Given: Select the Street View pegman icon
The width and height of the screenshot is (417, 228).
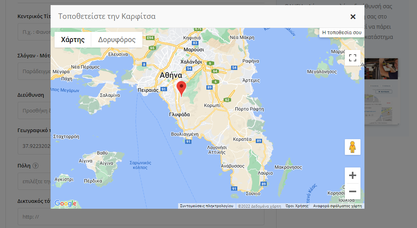Looking at the screenshot, I should pos(353,147).
